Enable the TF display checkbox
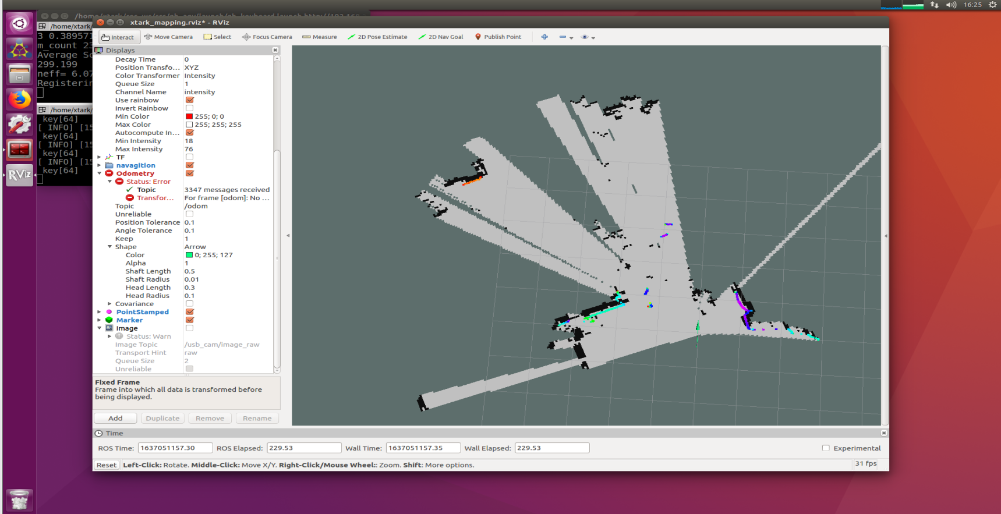Screen dimensions: 1001x514 [189, 157]
